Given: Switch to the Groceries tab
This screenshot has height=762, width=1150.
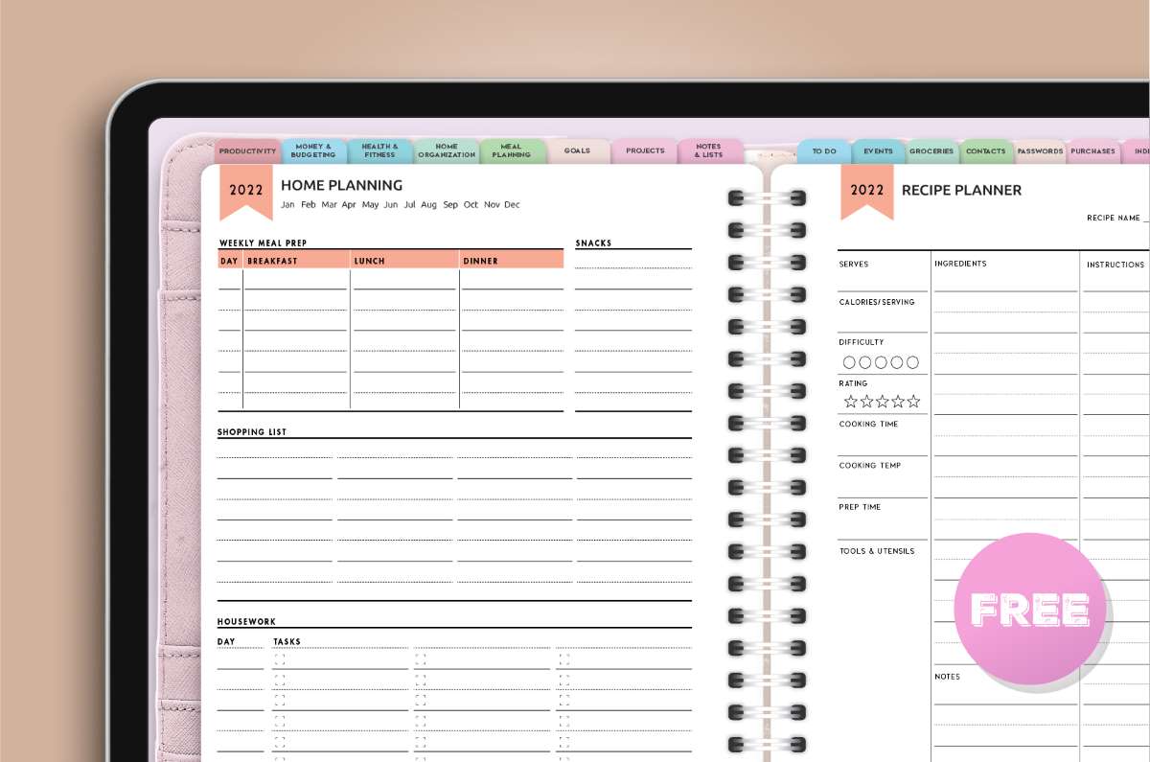Looking at the screenshot, I should [x=931, y=150].
